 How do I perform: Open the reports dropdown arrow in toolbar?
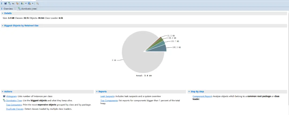tap(26, 3)
